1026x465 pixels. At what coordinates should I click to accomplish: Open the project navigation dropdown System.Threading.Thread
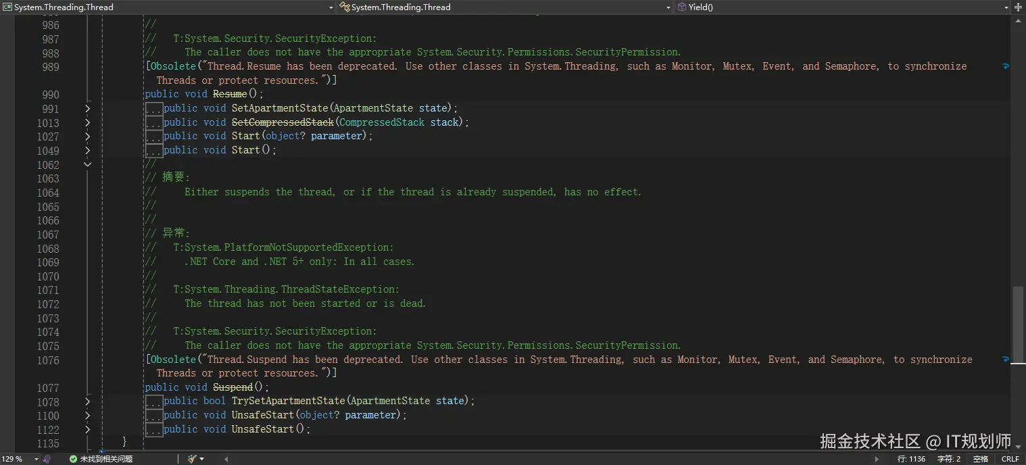click(x=168, y=7)
